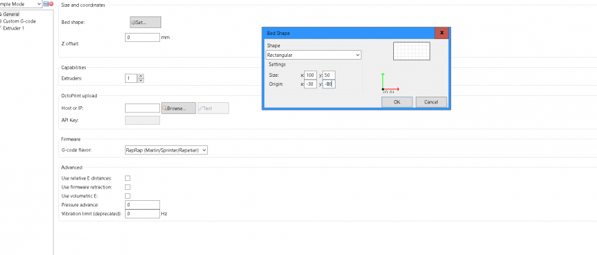
Task: Click the 'Advanced' section heading
Action: pyautogui.click(x=71, y=167)
